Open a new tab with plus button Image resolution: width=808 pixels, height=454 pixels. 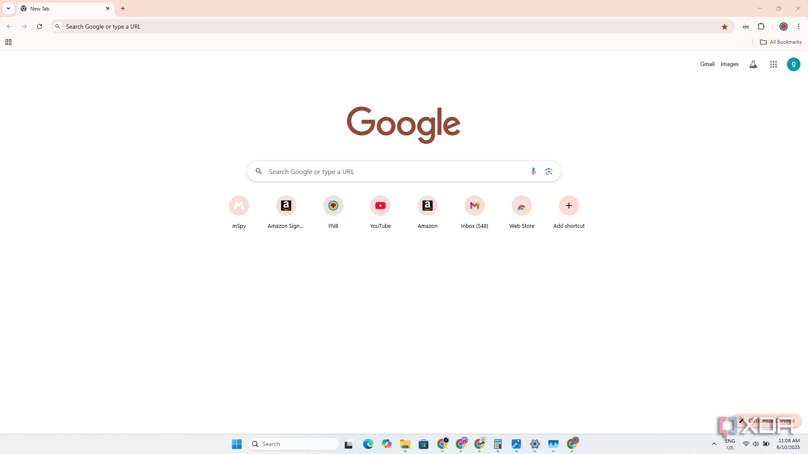(123, 8)
